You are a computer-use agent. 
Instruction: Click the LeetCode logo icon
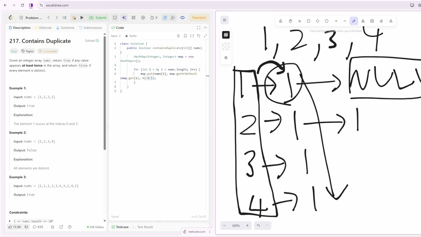(x=11, y=18)
